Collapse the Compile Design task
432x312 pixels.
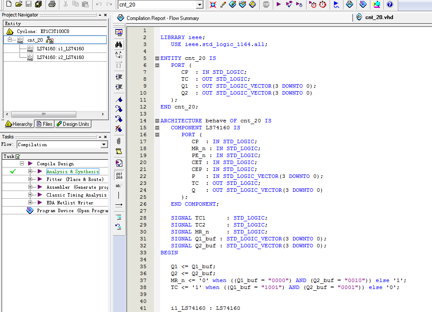(x=22, y=164)
